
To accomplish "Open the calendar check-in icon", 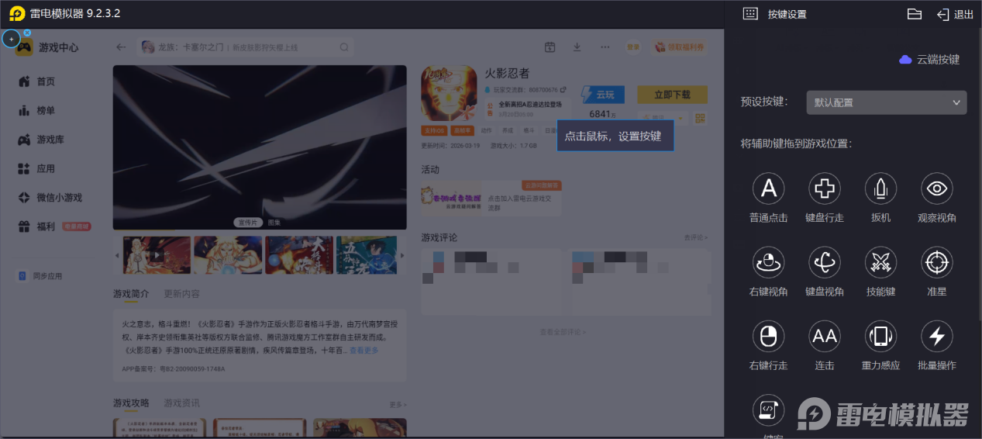I will coord(550,47).
